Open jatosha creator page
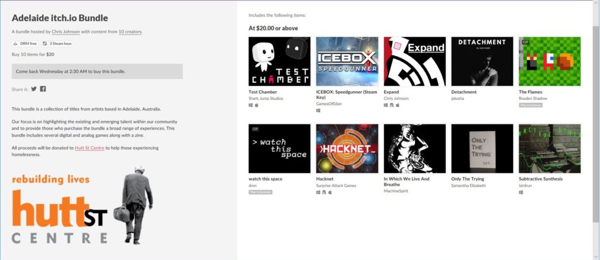Viewport: 600px width, 260px height. (458, 99)
